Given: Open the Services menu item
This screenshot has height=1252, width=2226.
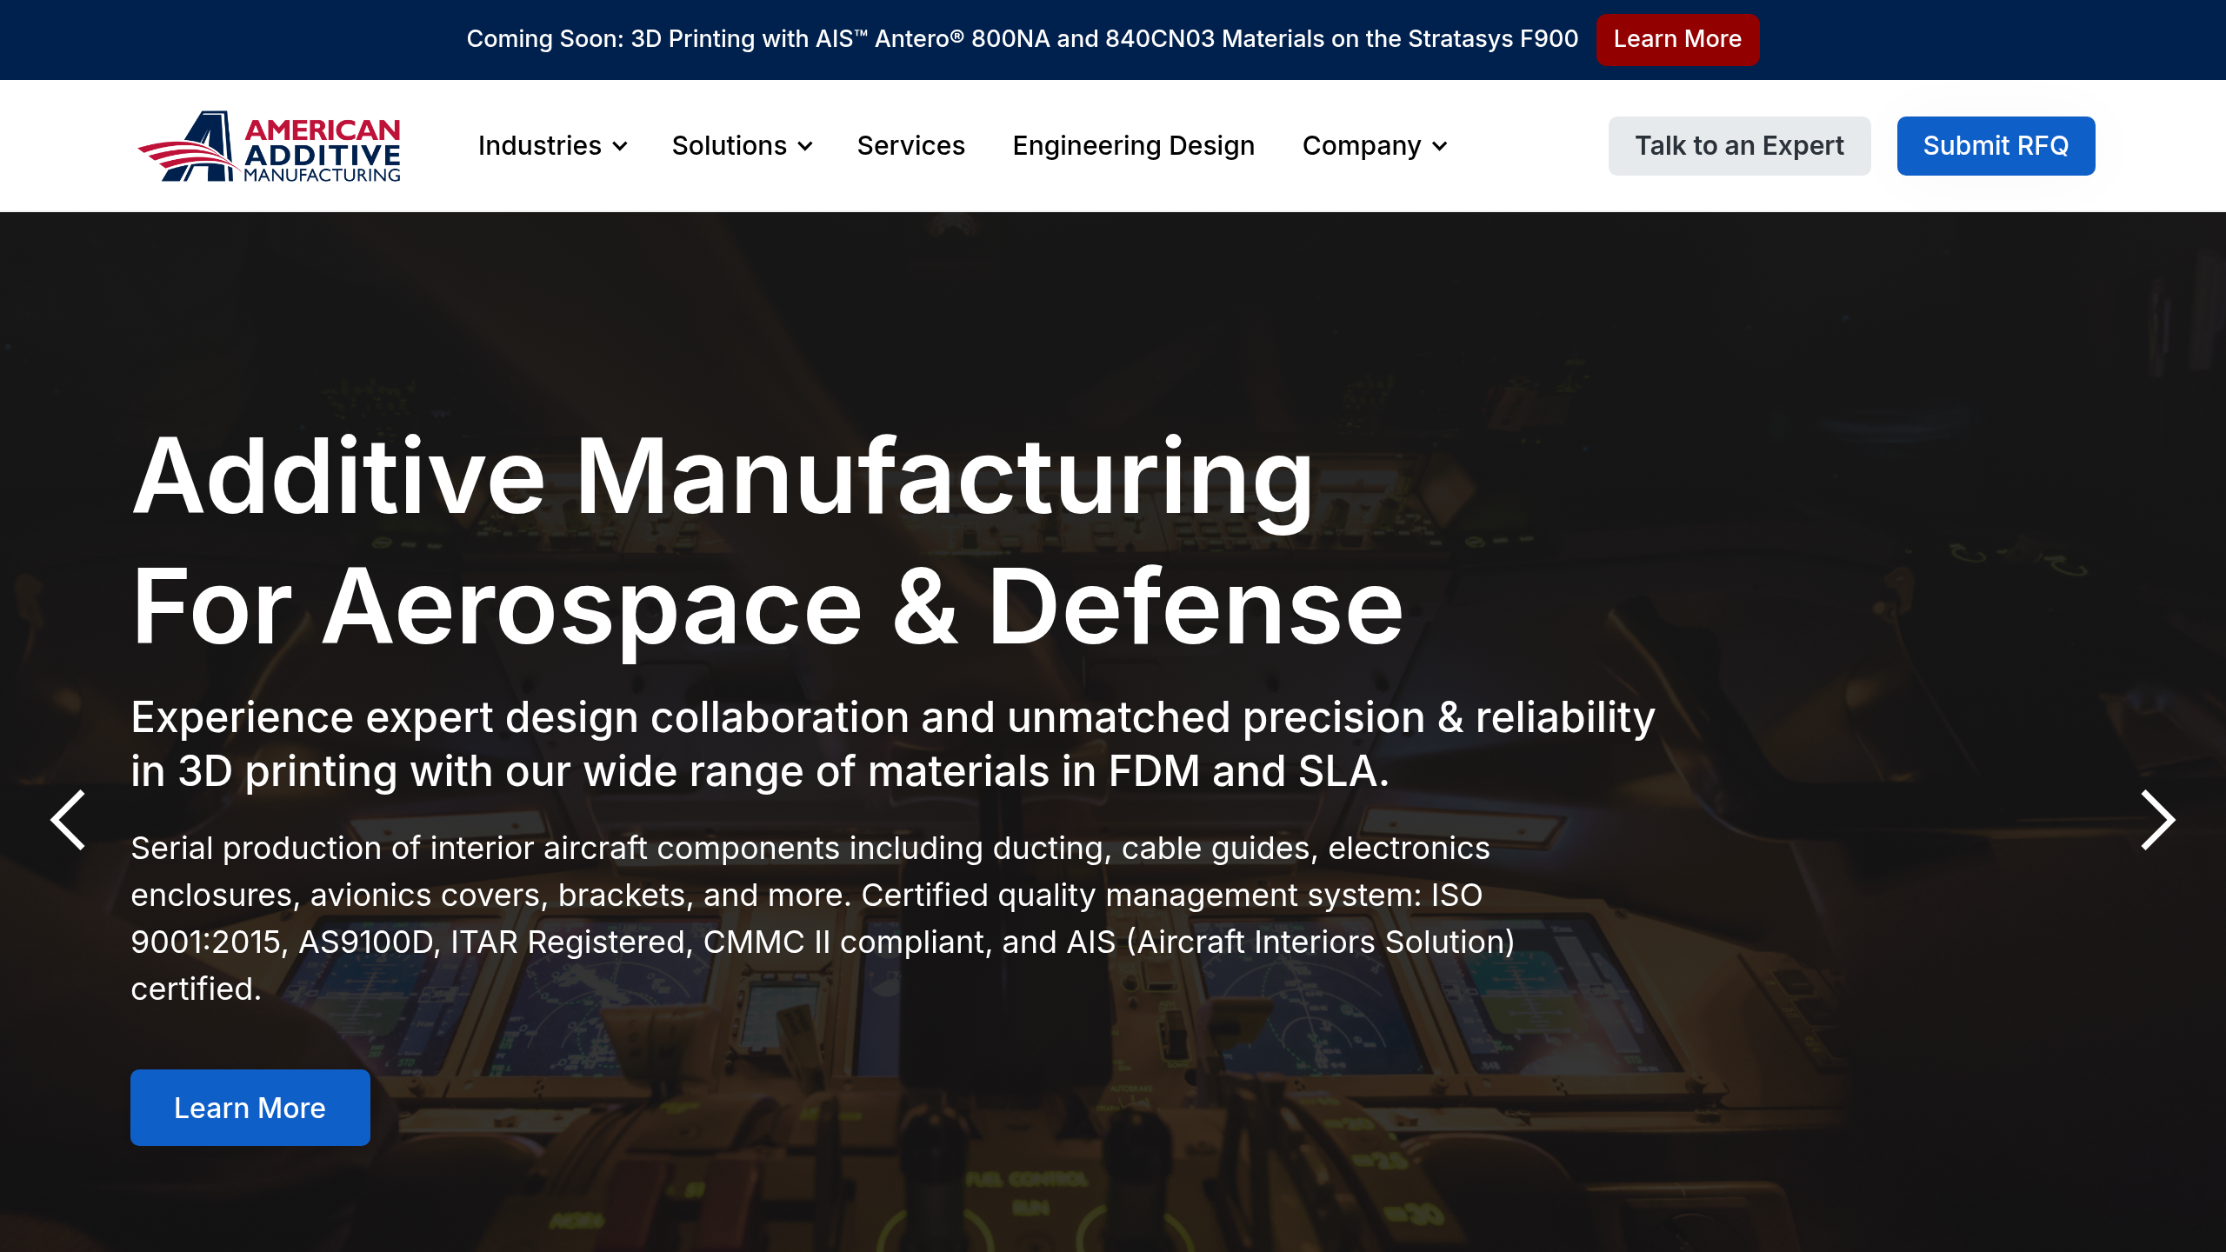Looking at the screenshot, I should [910, 145].
